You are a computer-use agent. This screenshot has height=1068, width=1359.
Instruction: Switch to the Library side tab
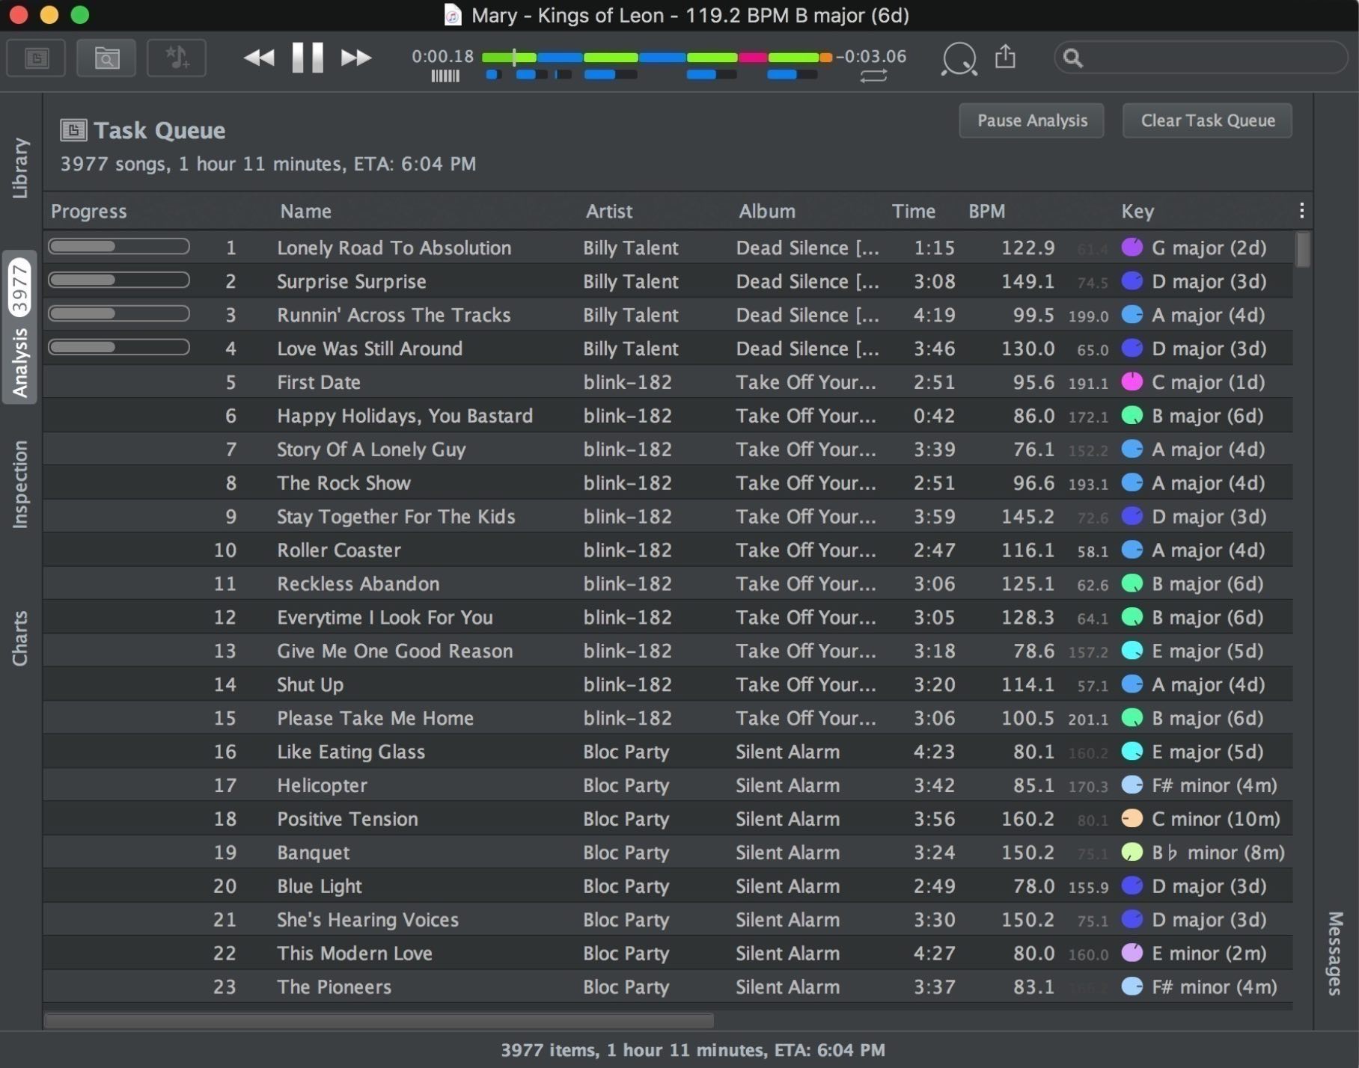click(20, 168)
